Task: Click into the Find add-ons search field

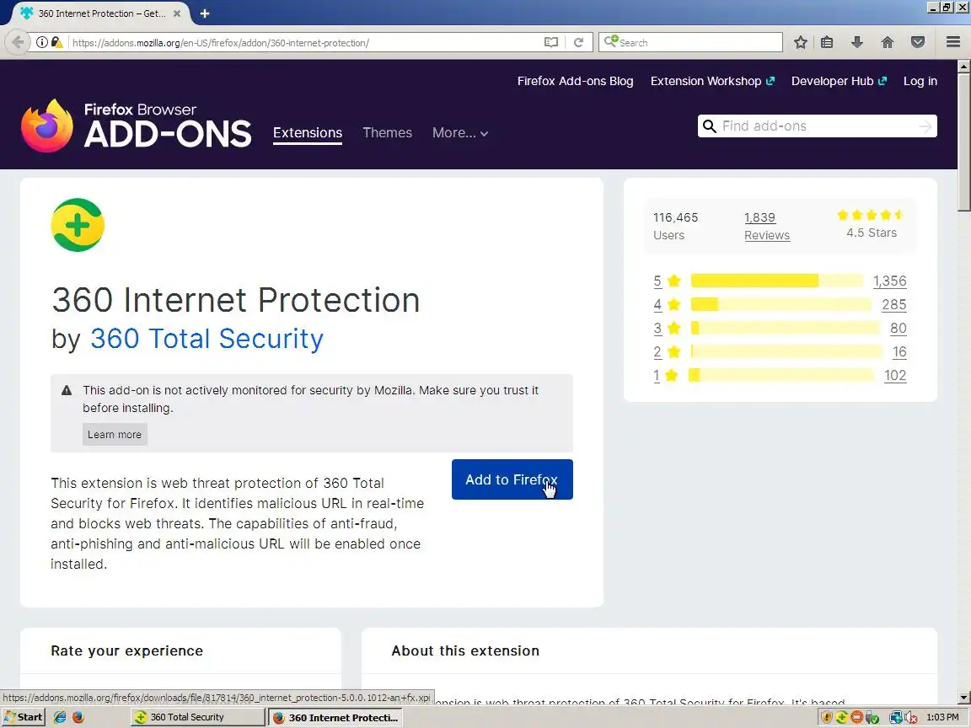Action: pos(818,126)
